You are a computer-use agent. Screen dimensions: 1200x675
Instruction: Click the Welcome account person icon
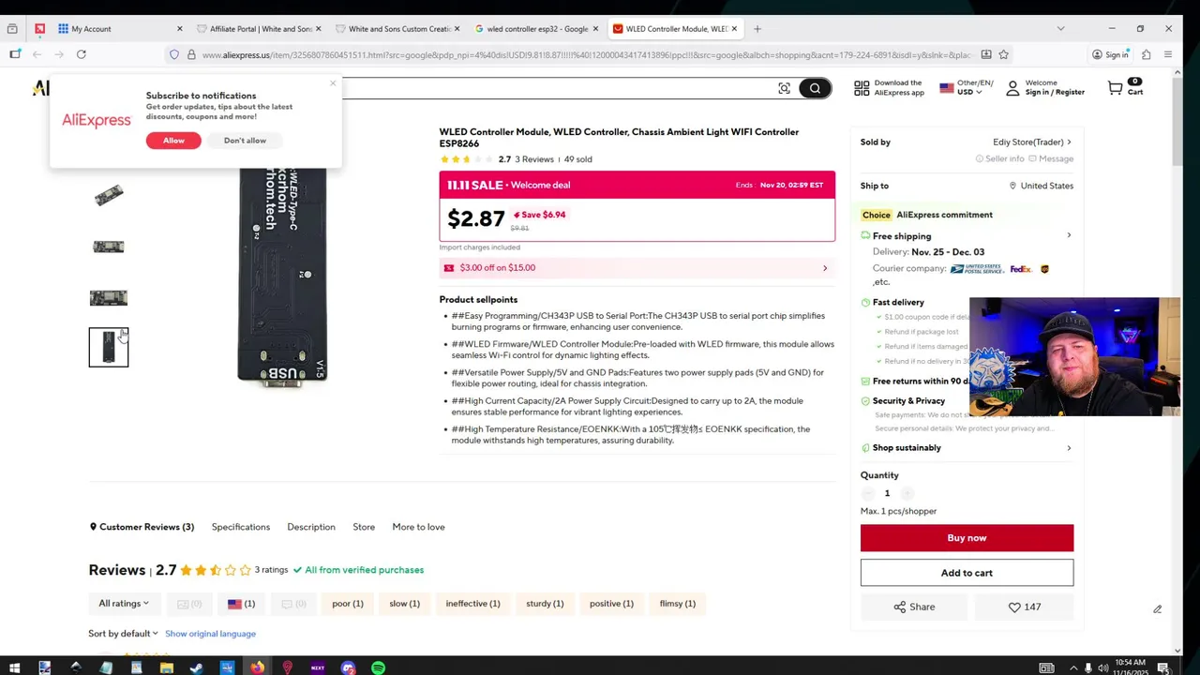click(x=1012, y=88)
